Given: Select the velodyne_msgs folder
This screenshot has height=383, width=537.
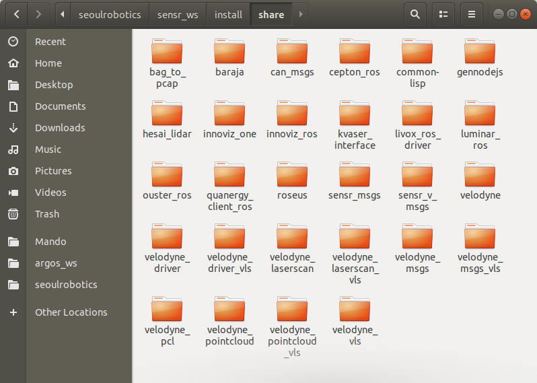Looking at the screenshot, I should pos(417,248).
